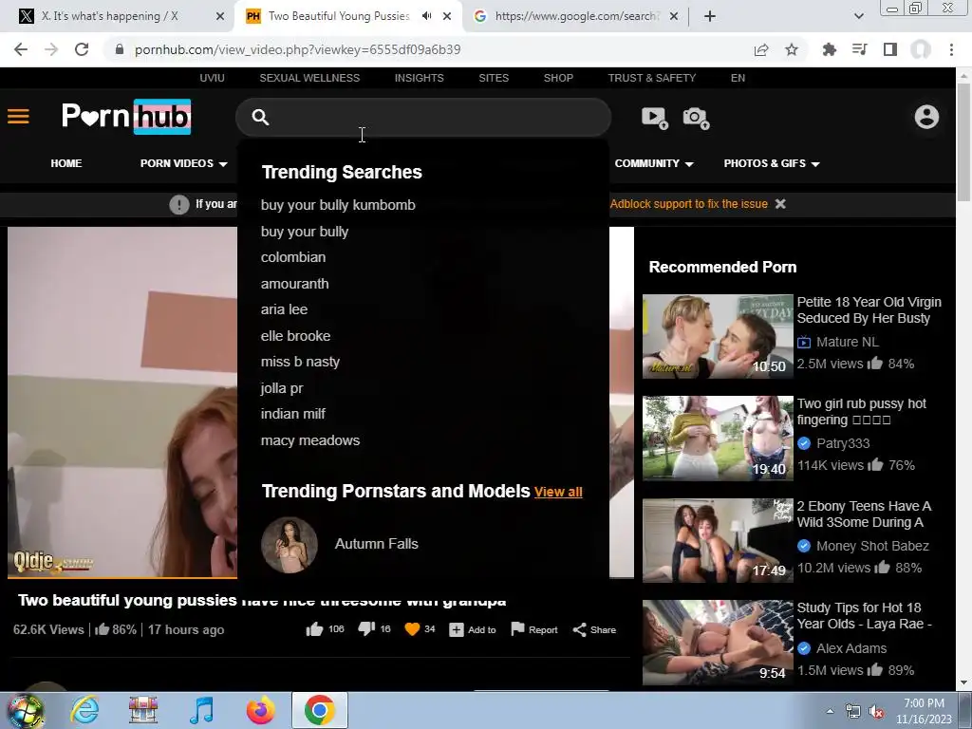
Task: Click the browser back arrow
Action: 21,49
